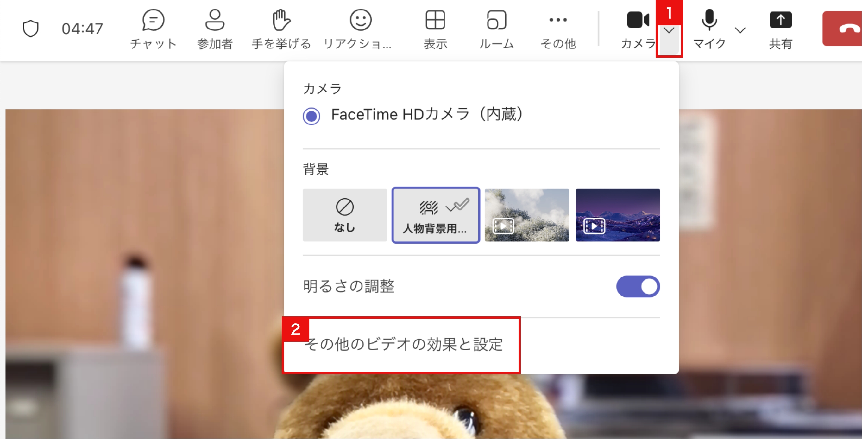Show the participants (参加者) list
Viewport: 862px width, 439px height.
(215, 29)
